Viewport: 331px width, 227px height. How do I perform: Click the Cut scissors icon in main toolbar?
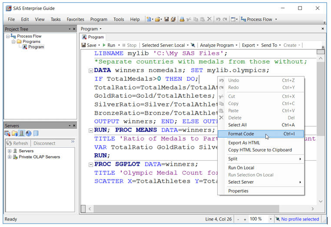pyautogui.click(x=189, y=19)
